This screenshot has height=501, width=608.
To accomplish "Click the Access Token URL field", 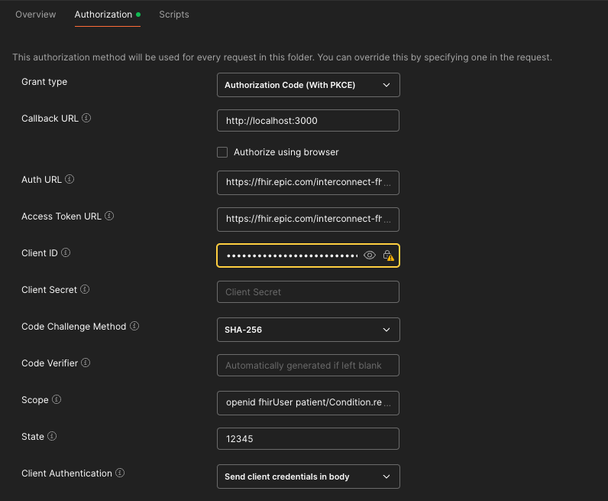I will [309, 220].
